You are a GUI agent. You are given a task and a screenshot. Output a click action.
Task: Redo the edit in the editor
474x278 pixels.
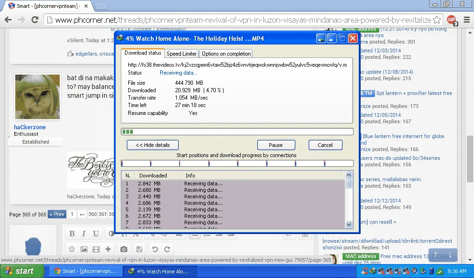pos(167,249)
